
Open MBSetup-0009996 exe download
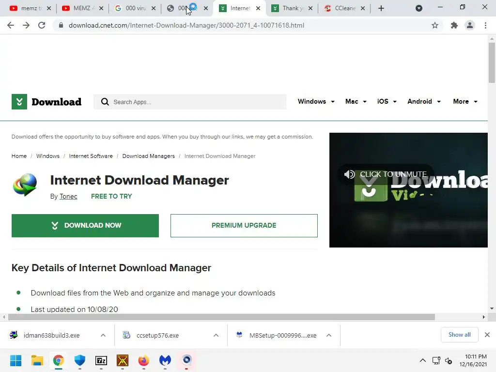pos(283,335)
